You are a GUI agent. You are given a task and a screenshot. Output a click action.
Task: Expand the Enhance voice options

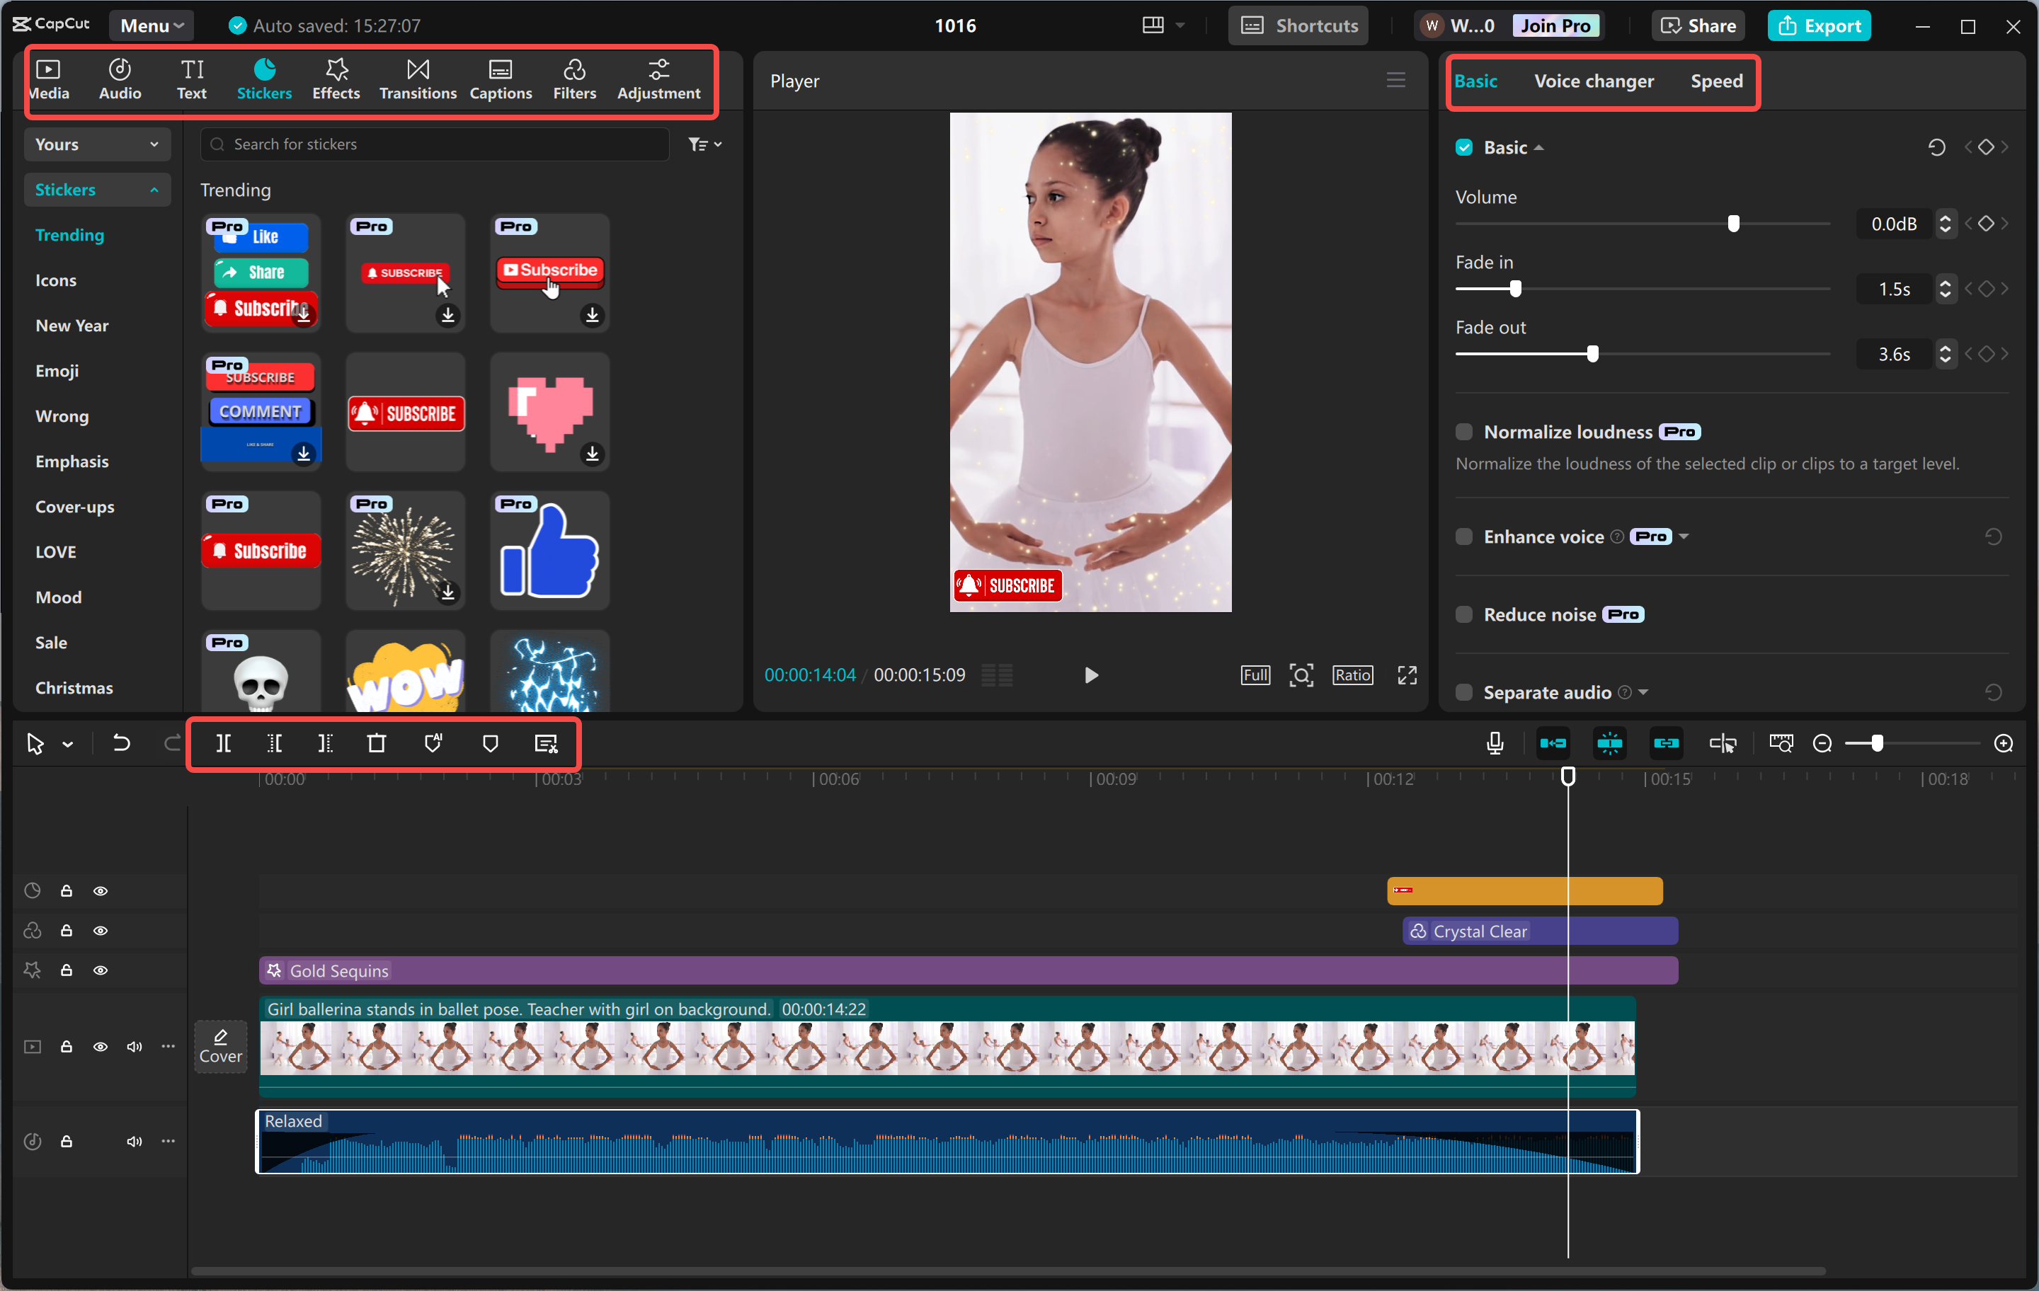(x=1685, y=536)
